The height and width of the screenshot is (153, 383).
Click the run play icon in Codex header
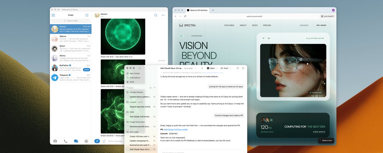[x=202, y=68]
